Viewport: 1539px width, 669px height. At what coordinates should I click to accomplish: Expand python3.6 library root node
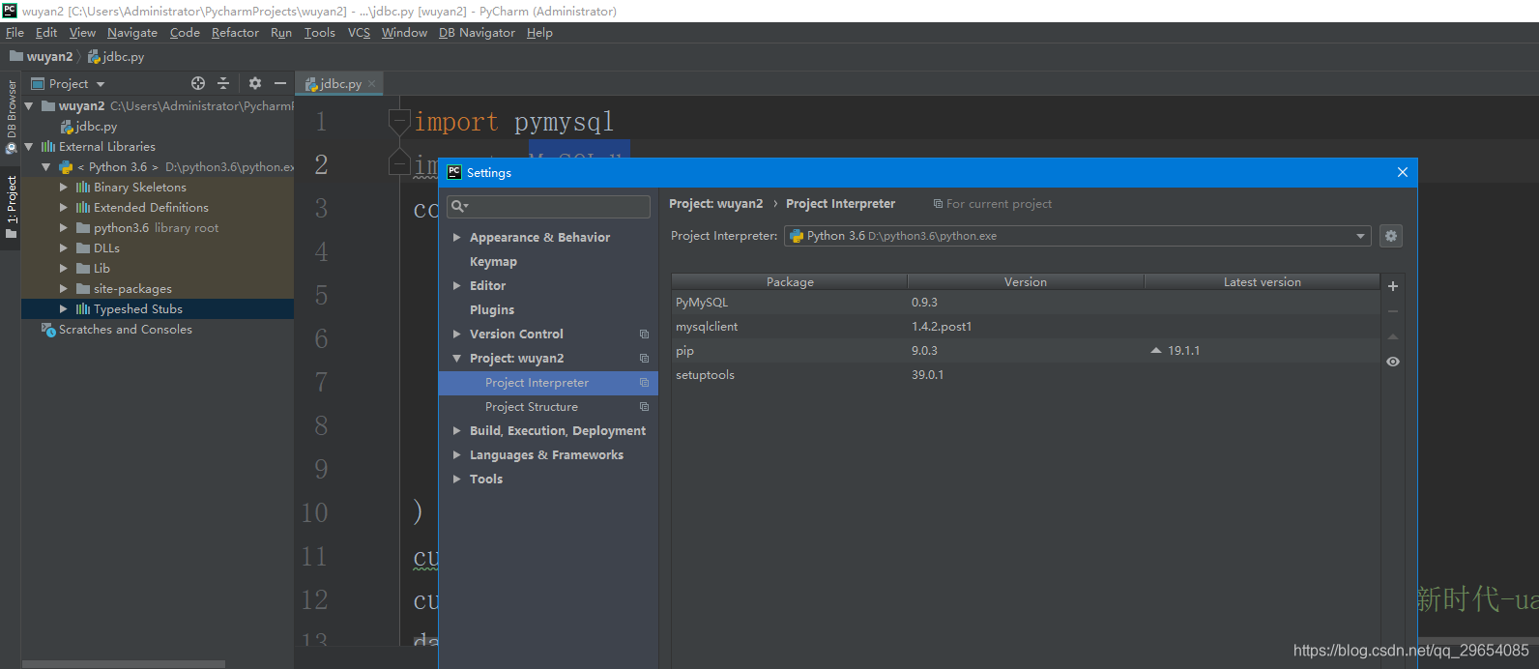click(x=64, y=228)
